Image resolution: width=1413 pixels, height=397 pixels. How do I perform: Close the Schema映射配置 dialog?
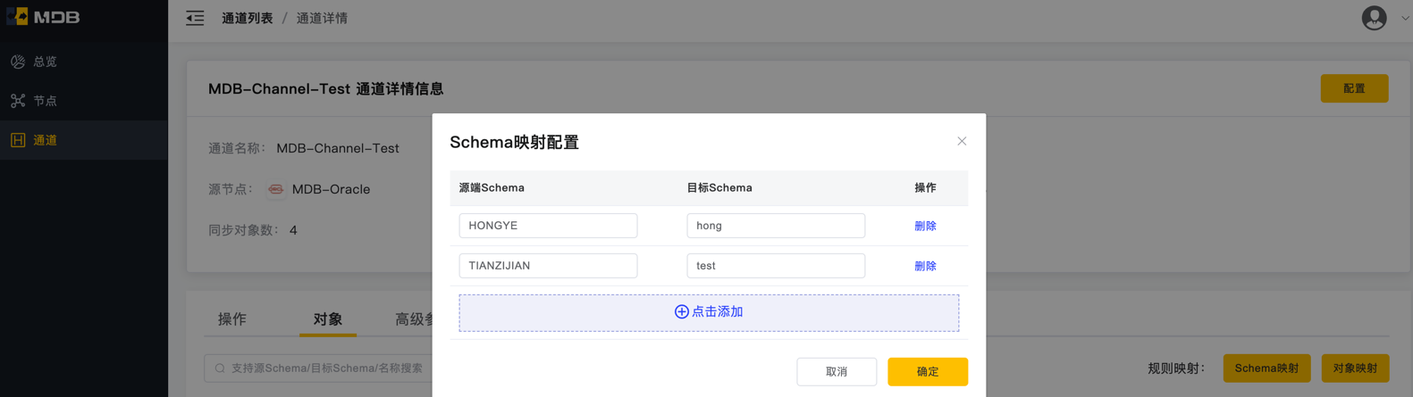click(962, 141)
